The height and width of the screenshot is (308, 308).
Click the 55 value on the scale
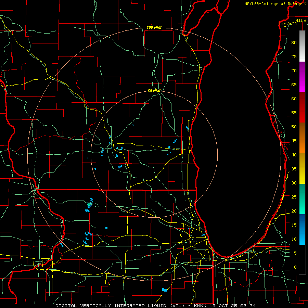click(294, 113)
